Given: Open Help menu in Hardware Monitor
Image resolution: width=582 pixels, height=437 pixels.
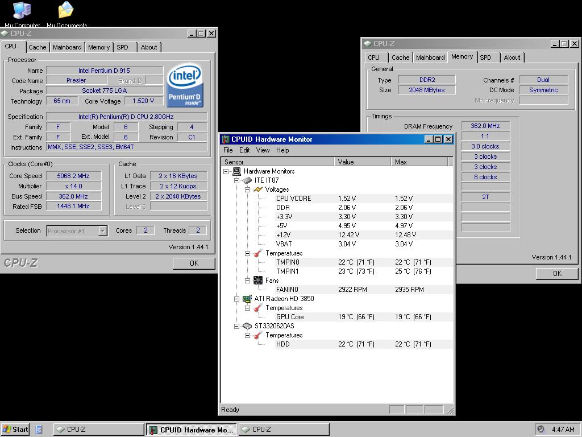Looking at the screenshot, I should (x=282, y=150).
